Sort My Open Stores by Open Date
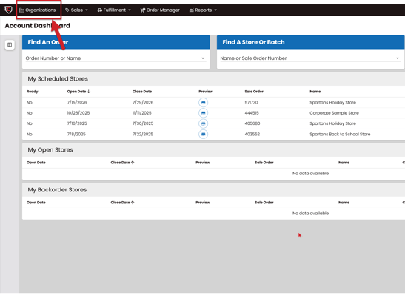 point(36,163)
